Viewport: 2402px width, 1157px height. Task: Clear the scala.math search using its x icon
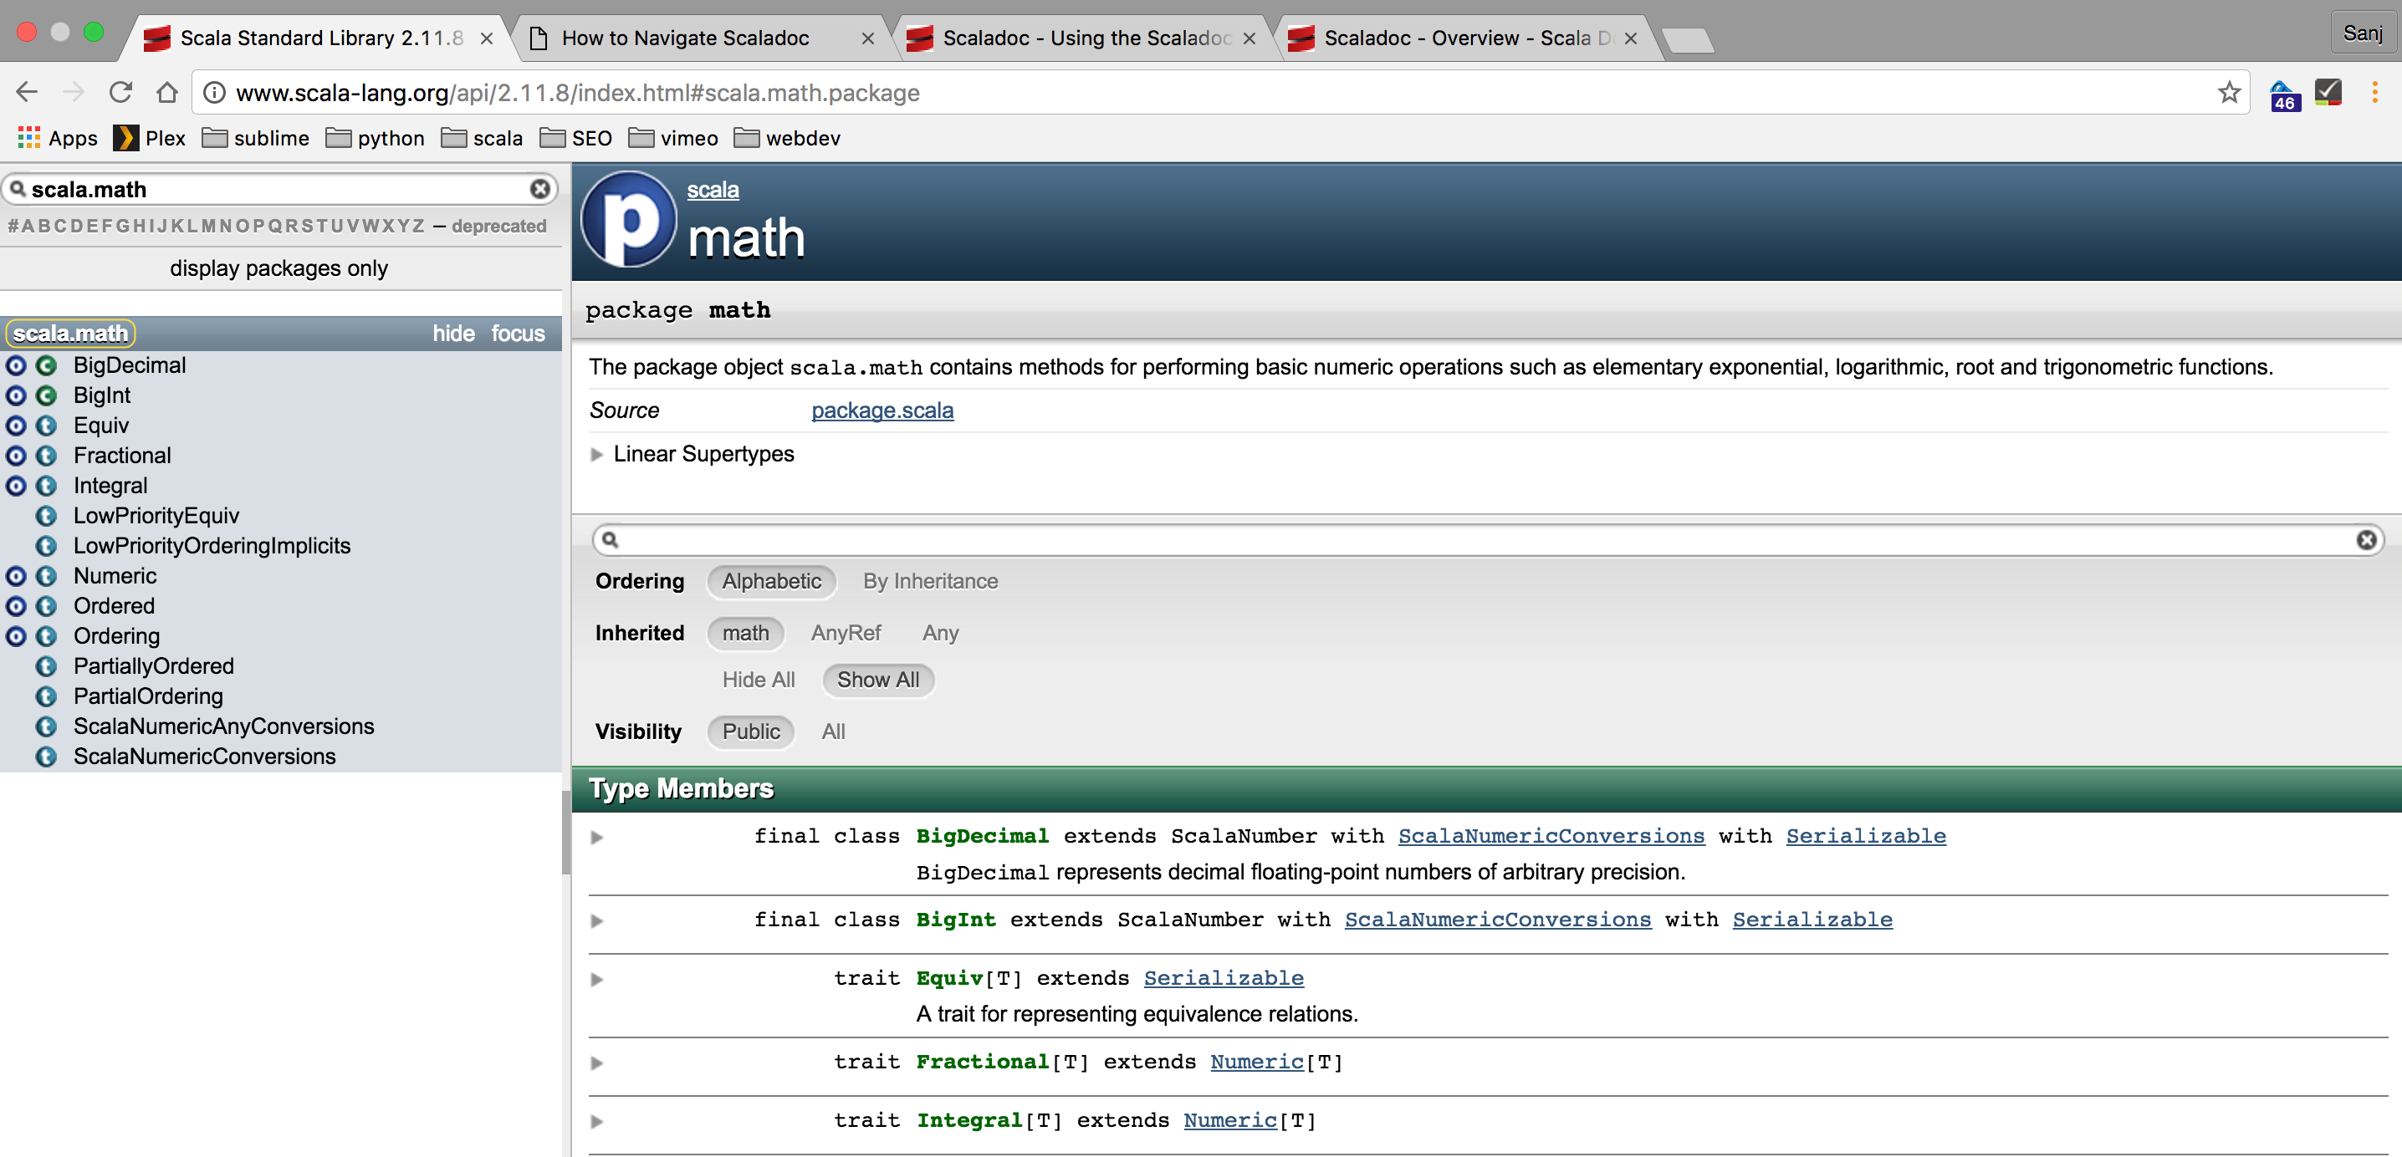click(x=540, y=188)
